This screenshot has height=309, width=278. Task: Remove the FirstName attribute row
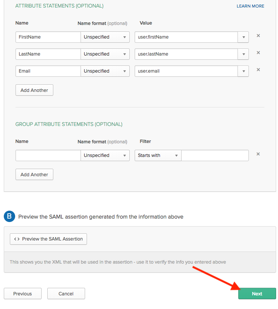[x=258, y=36]
